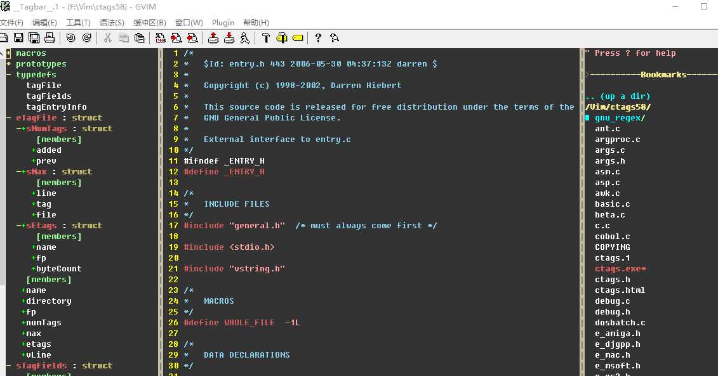Open the 文件(F) menu
Viewport: 718px width, 376px height.
point(11,22)
